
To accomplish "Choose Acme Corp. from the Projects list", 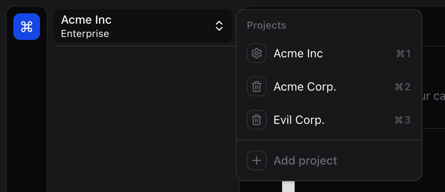I will [x=305, y=87].
